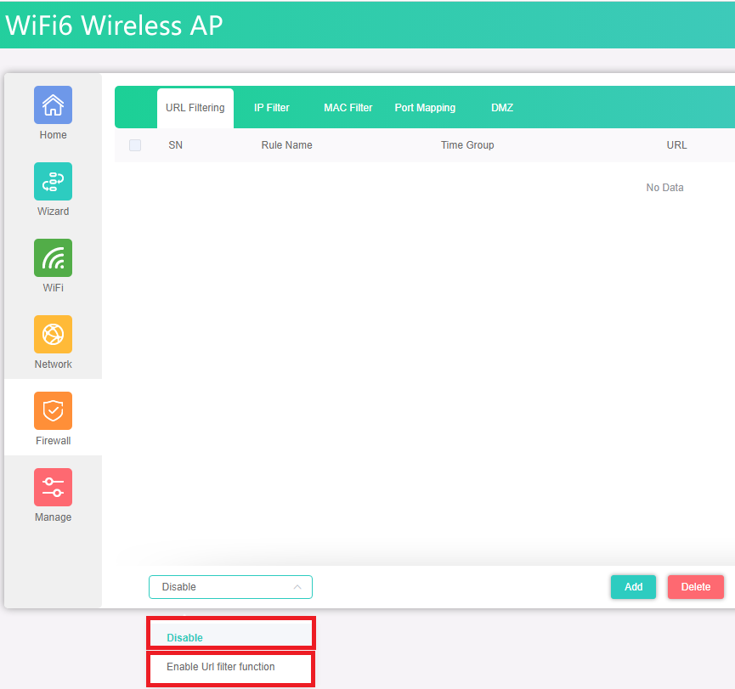This screenshot has width=735, height=689.
Task: Click the Rule Name column header
Action: (x=286, y=145)
